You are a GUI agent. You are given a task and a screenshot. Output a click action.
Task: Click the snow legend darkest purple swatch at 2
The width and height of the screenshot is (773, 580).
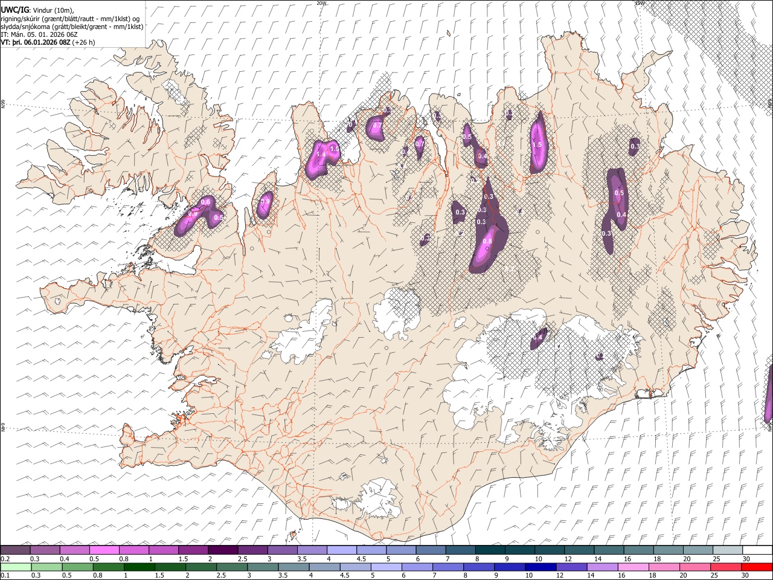[223, 550]
